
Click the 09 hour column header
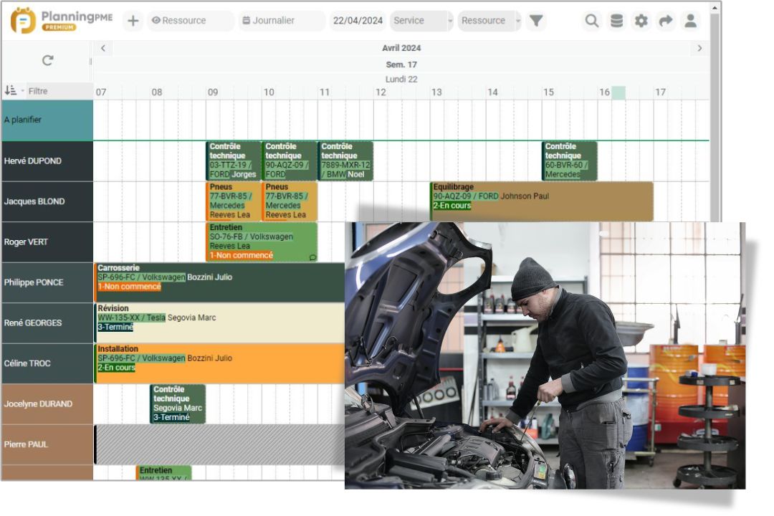[x=213, y=92]
